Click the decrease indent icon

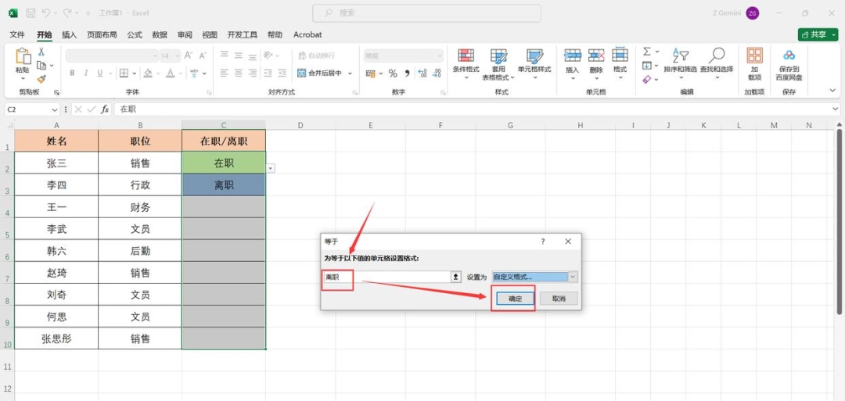pyautogui.click(x=268, y=73)
